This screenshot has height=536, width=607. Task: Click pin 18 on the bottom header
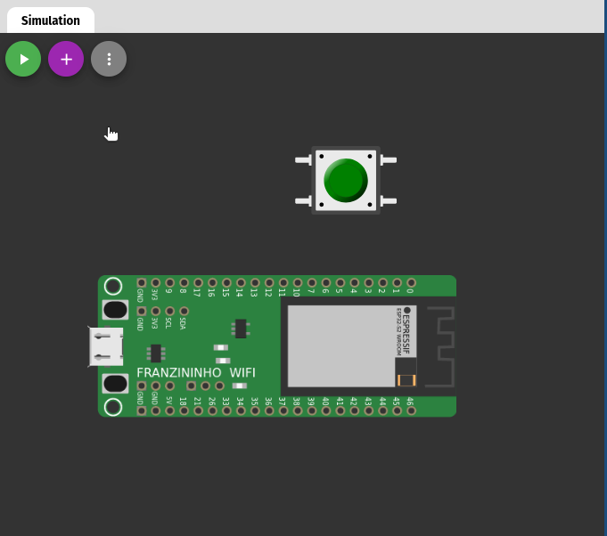184,410
